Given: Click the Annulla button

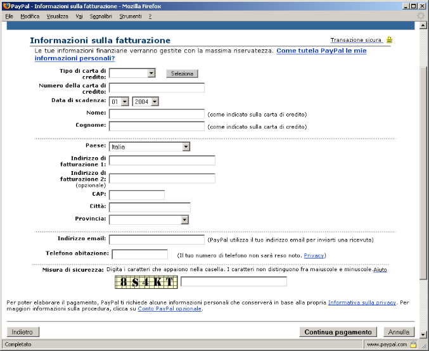Looking at the screenshot, I should coord(399,332).
